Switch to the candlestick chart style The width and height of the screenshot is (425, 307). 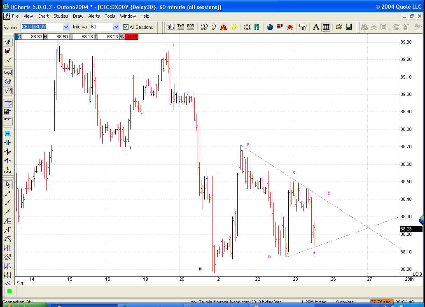click(x=7, y=51)
